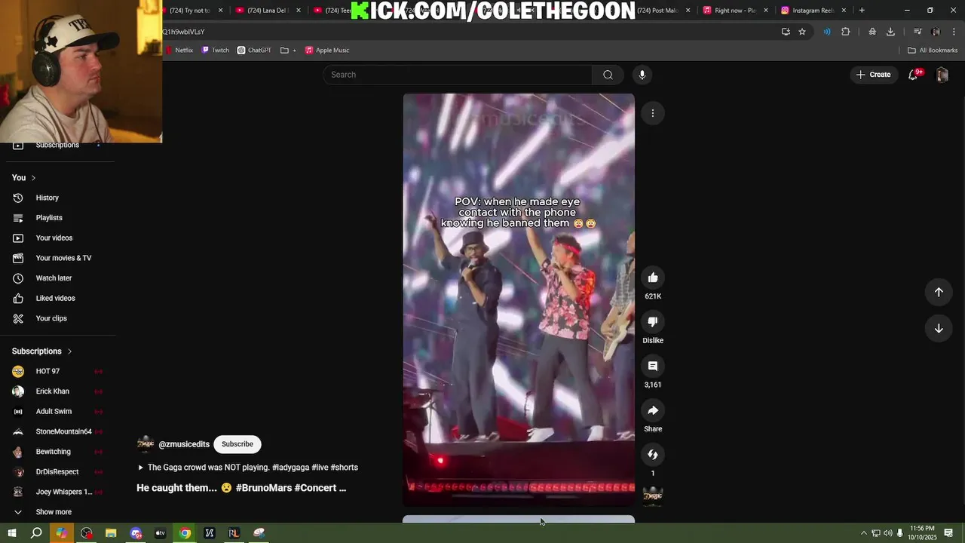The image size is (965, 543).
Task: Bookmark this page with the star icon
Action: click(802, 32)
